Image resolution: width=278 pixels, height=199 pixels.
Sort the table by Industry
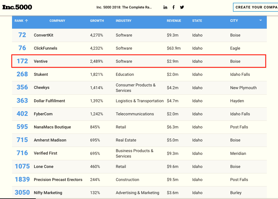124,21
